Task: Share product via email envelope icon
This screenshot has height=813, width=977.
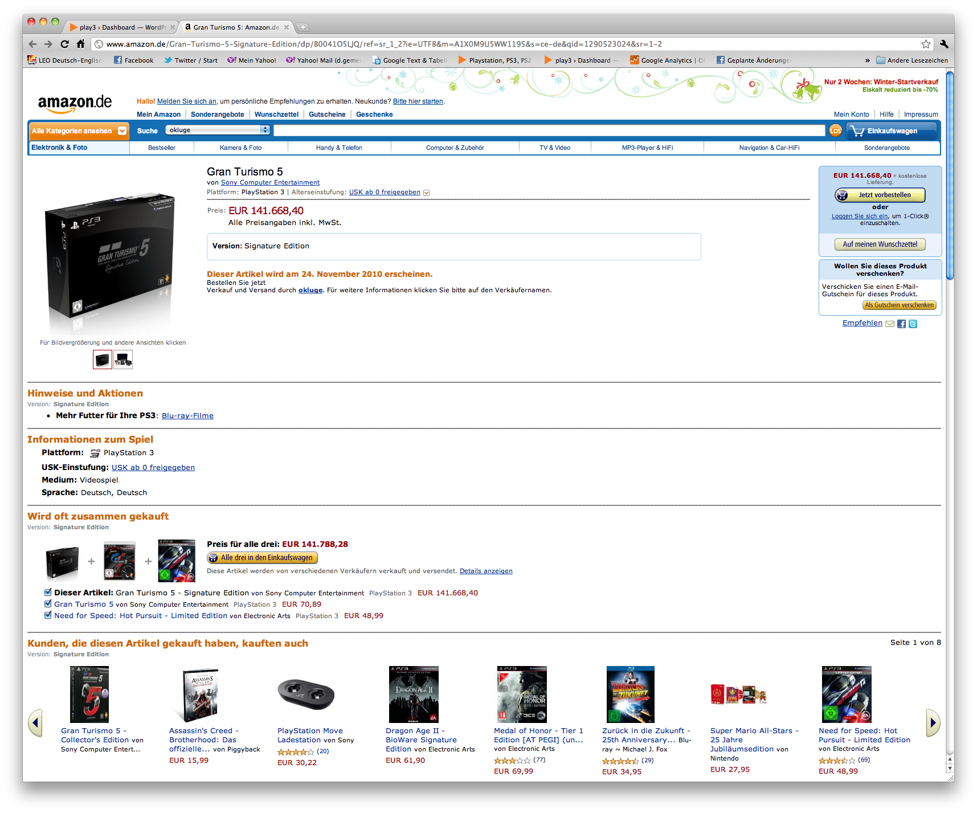Action: click(x=890, y=324)
